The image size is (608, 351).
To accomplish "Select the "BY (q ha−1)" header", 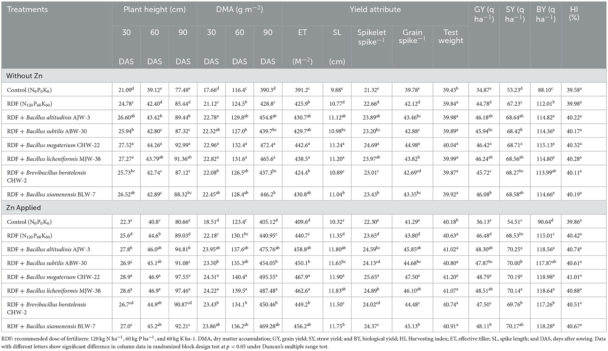I will click(x=546, y=14).
